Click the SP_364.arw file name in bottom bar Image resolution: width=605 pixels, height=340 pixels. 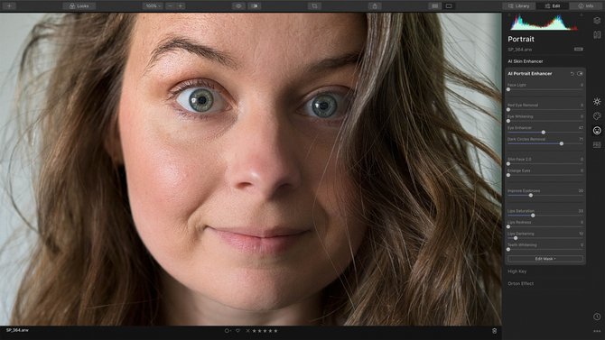point(17,330)
